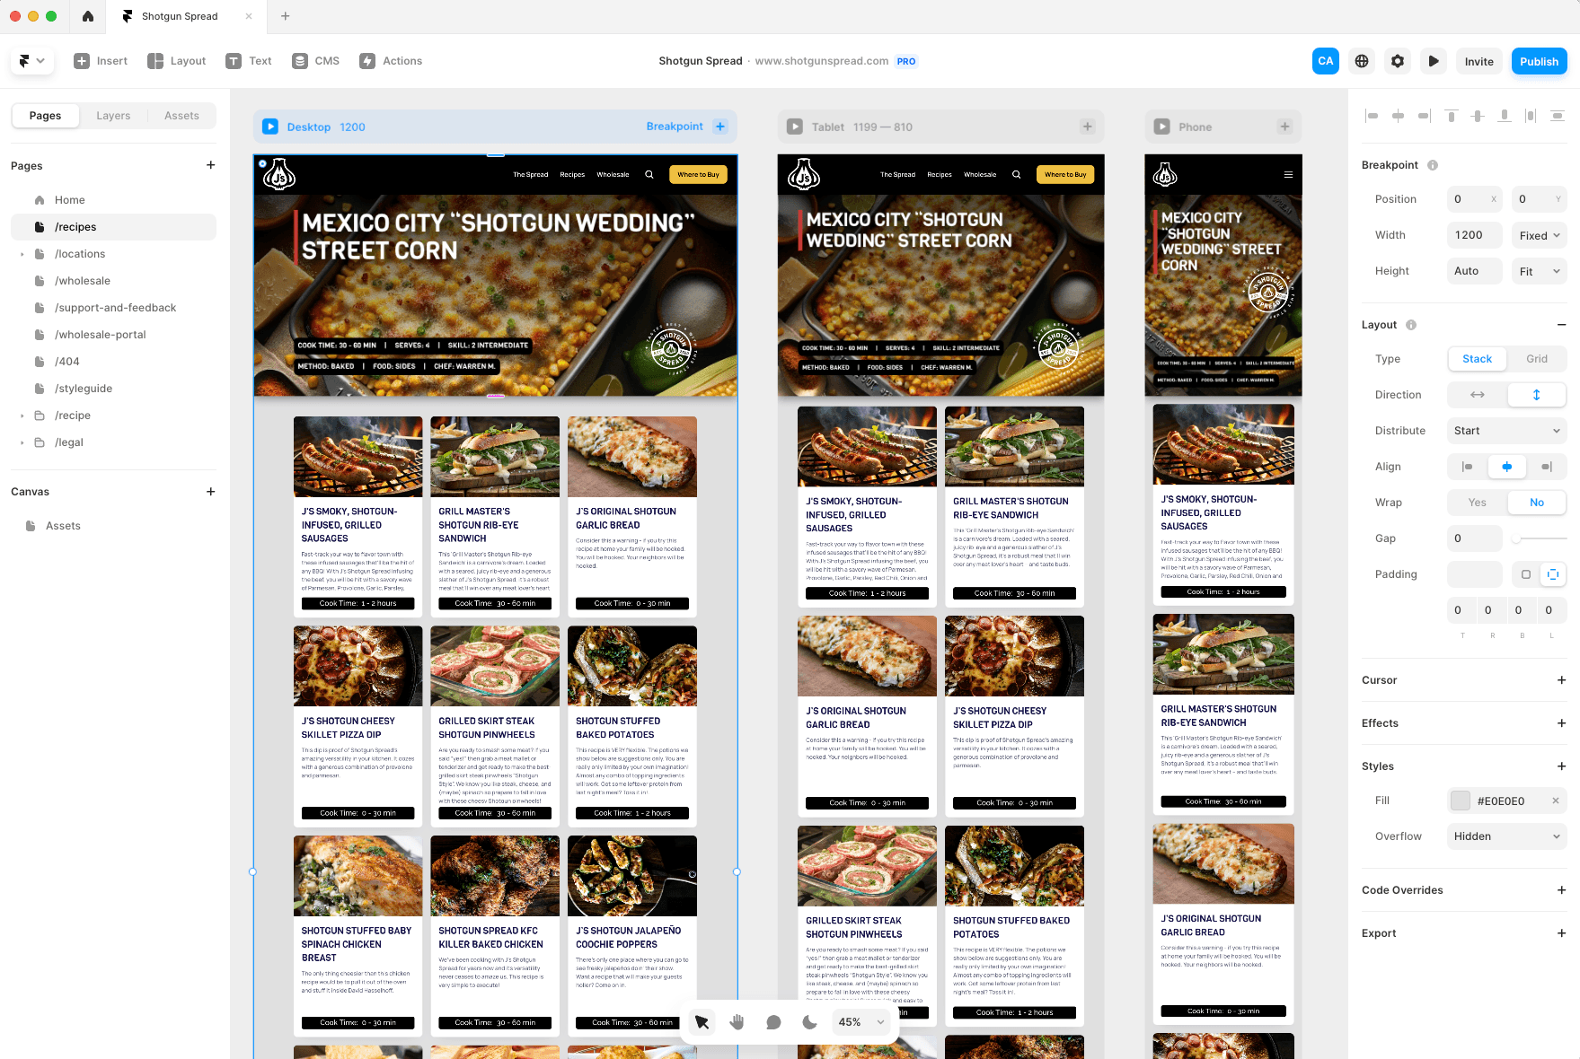Align top edges icon
Viewport: 1580px width, 1059px height.
coord(1452,116)
